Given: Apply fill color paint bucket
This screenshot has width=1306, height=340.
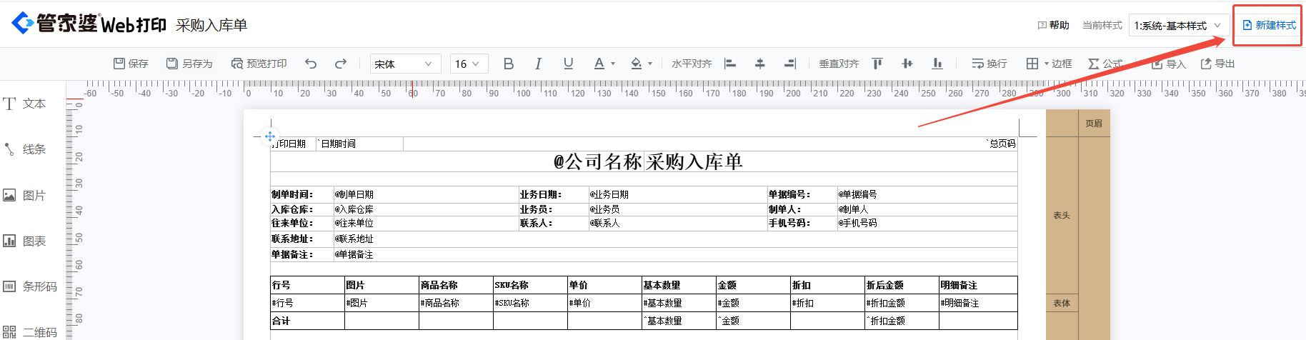Looking at the screenshot, I should tap(636, 64).
